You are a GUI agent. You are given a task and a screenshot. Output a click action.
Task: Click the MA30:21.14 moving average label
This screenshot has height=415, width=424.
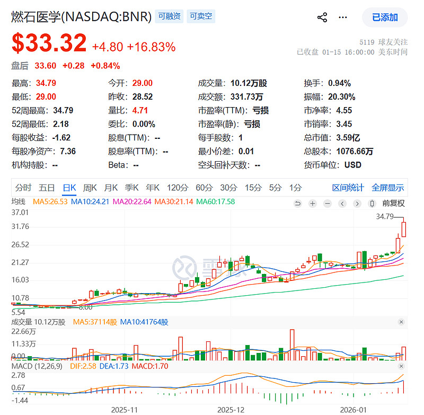[x=174, y=201]
